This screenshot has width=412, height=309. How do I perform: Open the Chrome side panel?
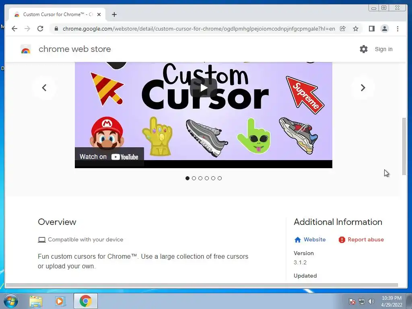click(x=371, y=29)
